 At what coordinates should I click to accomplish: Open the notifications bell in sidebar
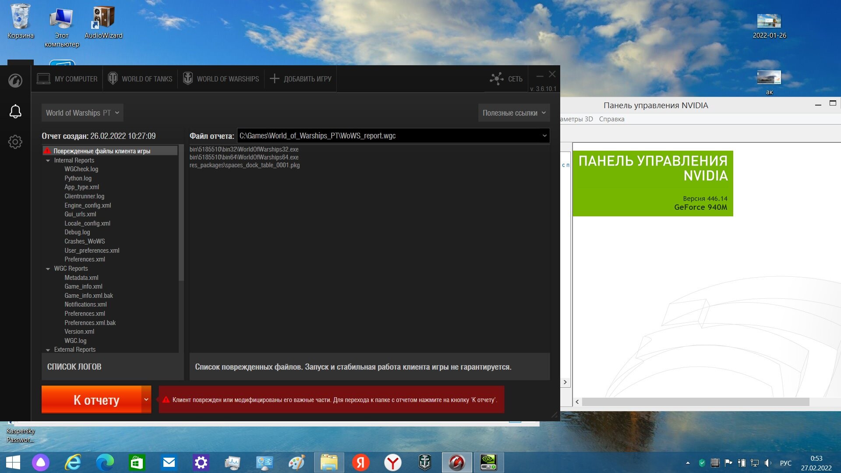[15, 111]
